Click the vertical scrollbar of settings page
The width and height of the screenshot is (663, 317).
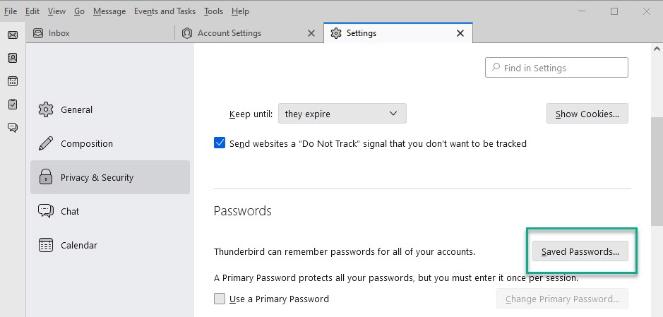click(657, 169)
